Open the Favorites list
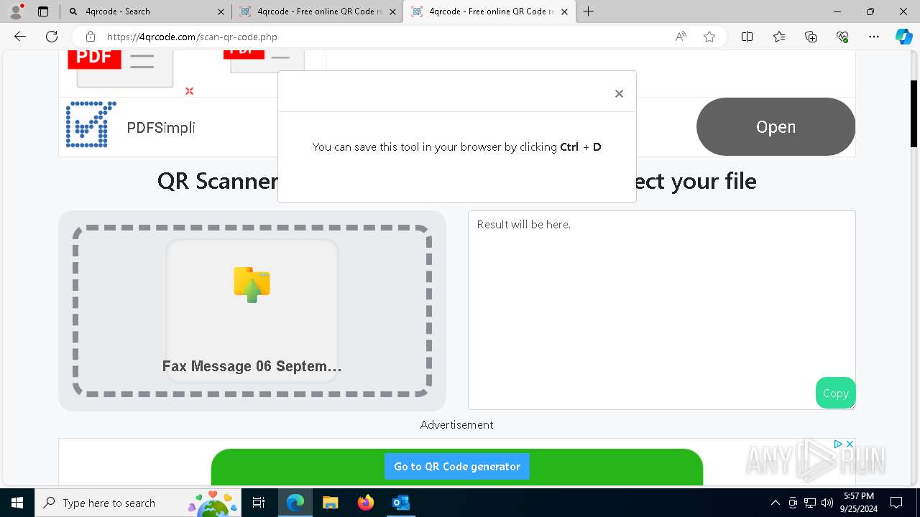The height and width of the screenshot is (517, 920). (x=779, y=37)
